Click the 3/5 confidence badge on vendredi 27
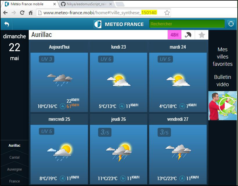This screenshot has height=186, width=238. (164, 132)
